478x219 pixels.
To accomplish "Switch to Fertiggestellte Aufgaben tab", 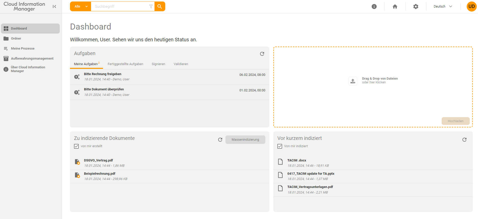I will point(125,64).
